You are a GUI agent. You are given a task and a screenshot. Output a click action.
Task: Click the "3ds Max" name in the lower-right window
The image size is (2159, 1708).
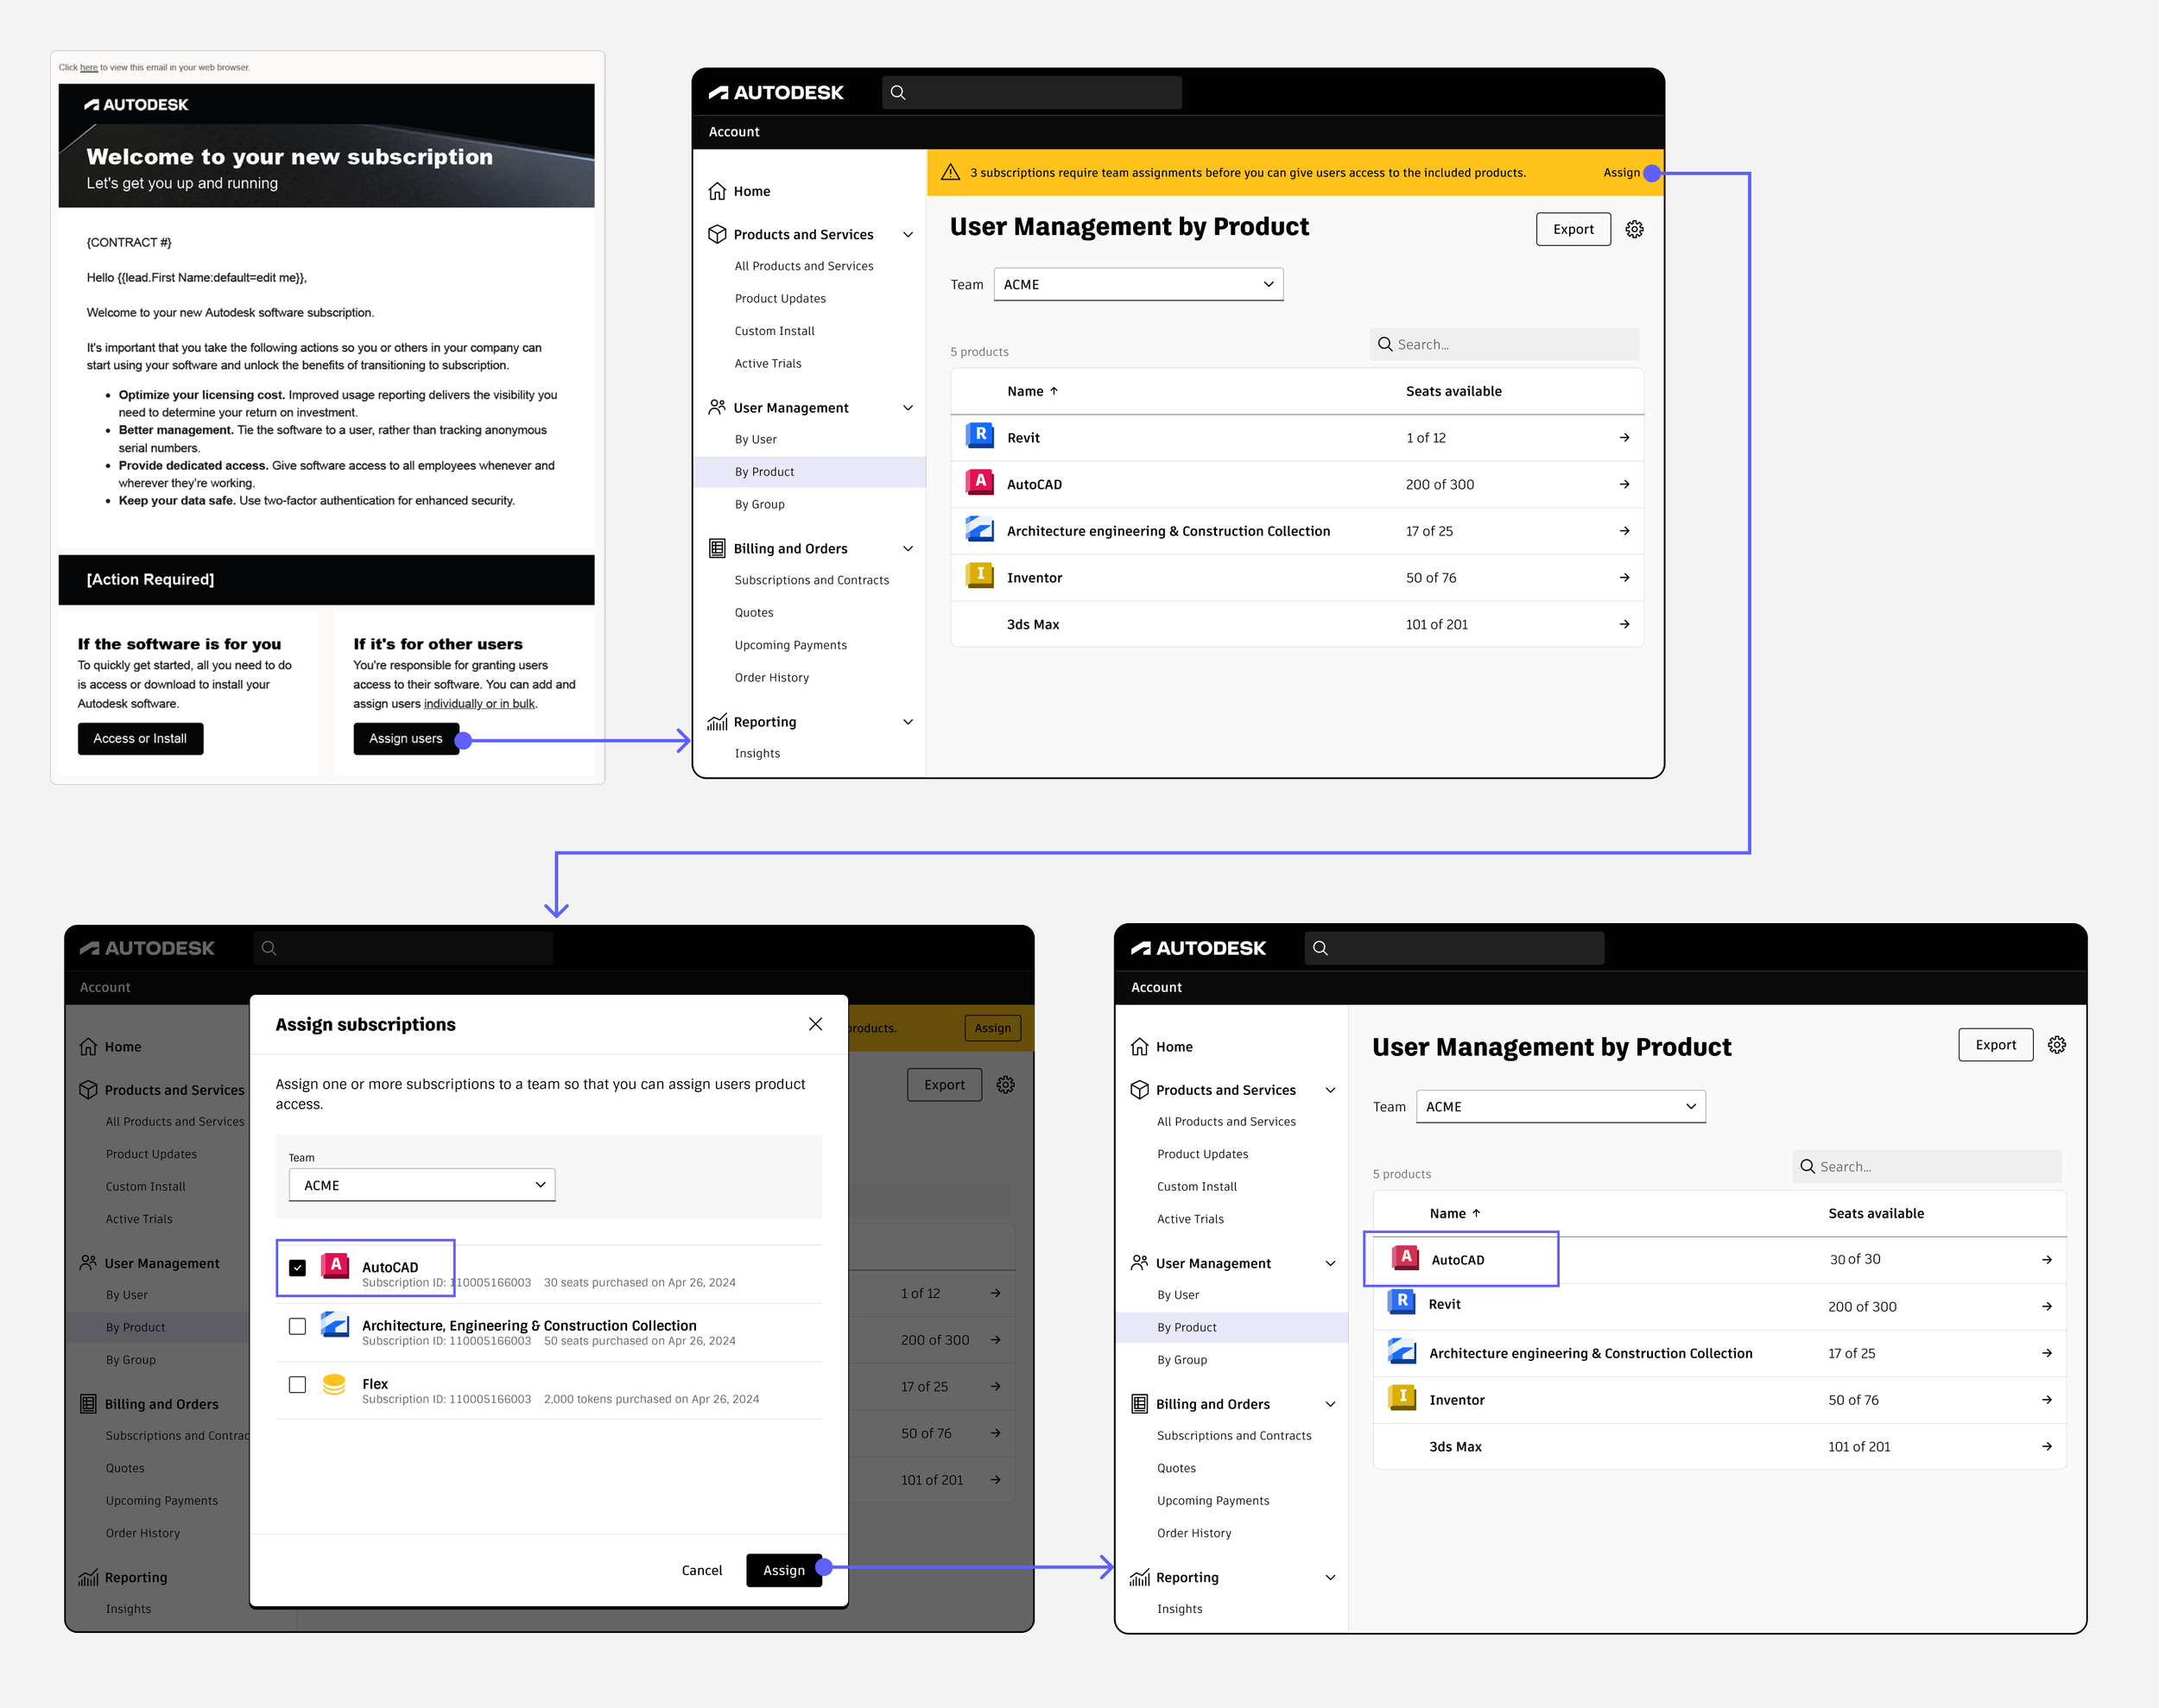pos(1455,1446)
